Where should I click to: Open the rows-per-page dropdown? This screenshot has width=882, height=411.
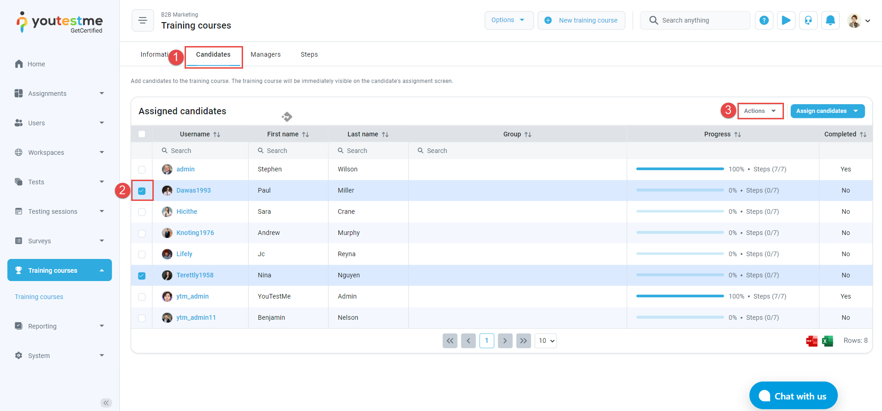(545, 341)
